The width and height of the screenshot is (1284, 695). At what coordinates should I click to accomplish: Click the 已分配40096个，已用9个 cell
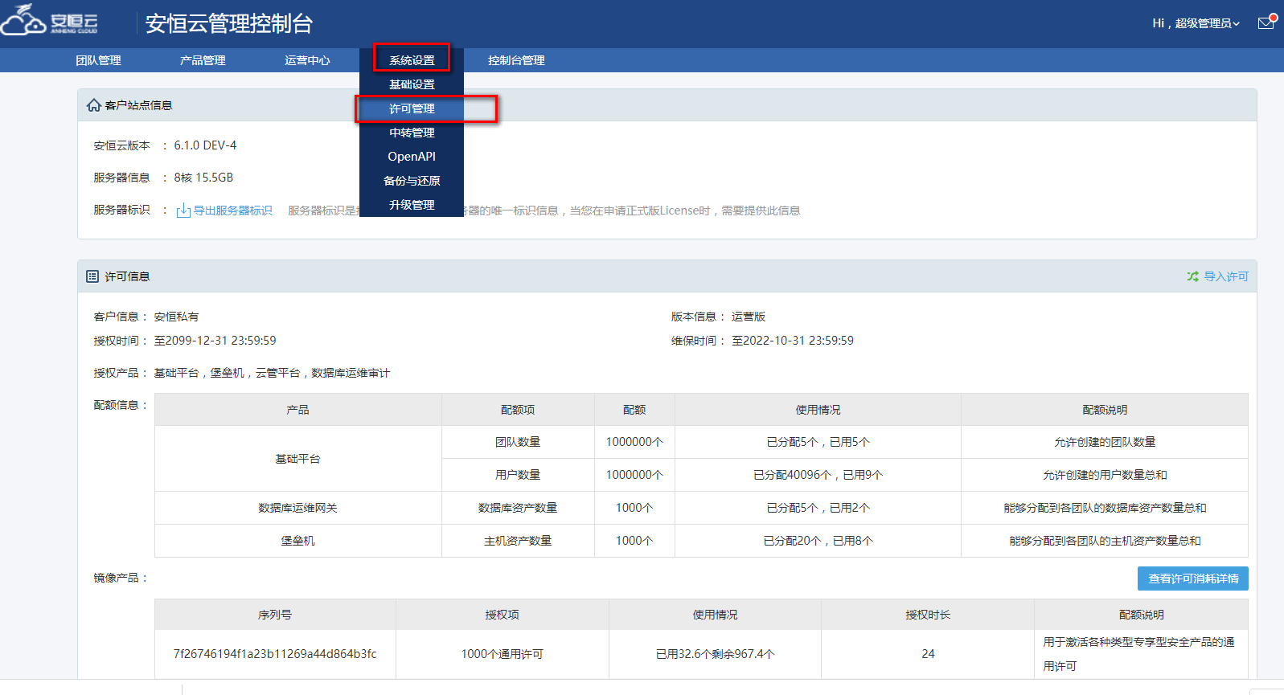tap(818, 475)
